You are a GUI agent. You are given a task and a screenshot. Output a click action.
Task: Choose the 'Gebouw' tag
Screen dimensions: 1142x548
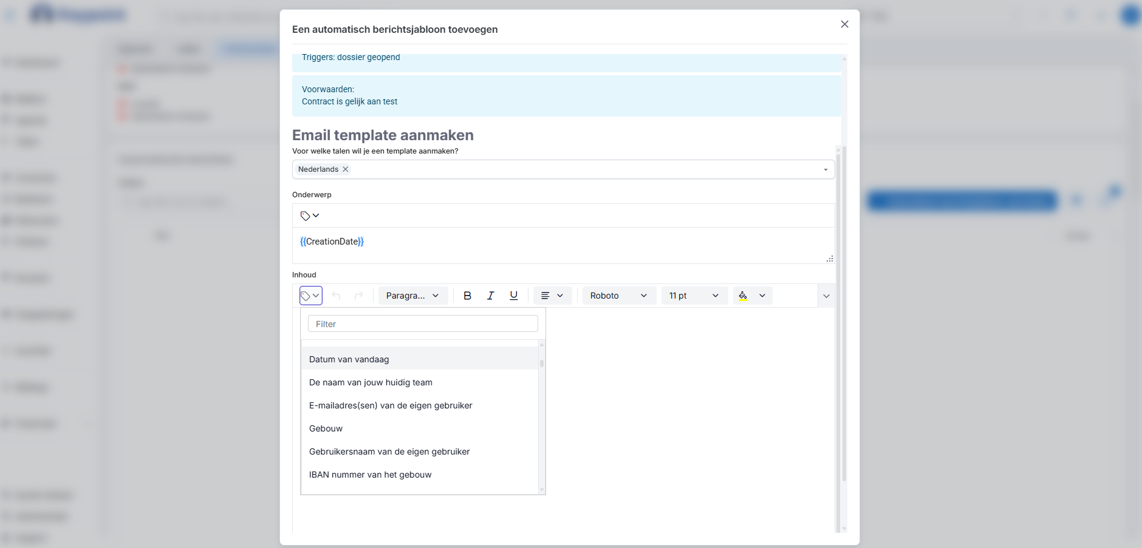click(x=420, y=428)
